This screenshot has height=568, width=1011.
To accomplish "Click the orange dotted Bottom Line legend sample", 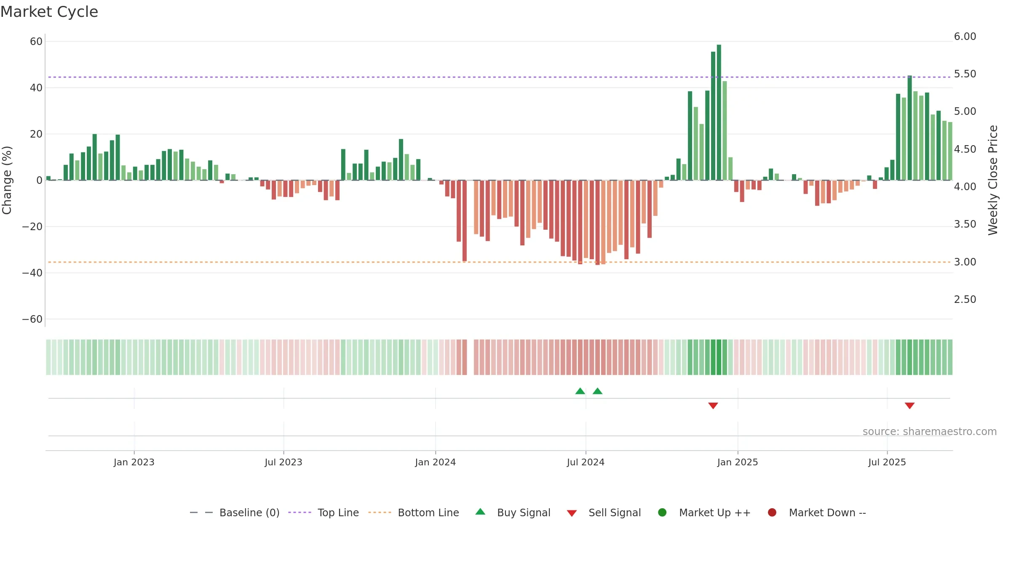I will point(380,512).
